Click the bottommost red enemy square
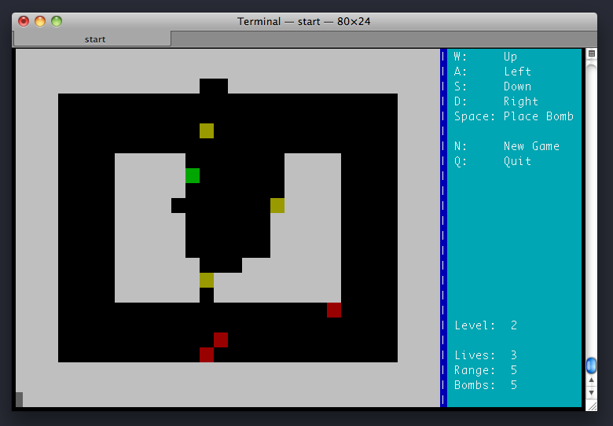This screenshot has height=426, width=613. 207,354
